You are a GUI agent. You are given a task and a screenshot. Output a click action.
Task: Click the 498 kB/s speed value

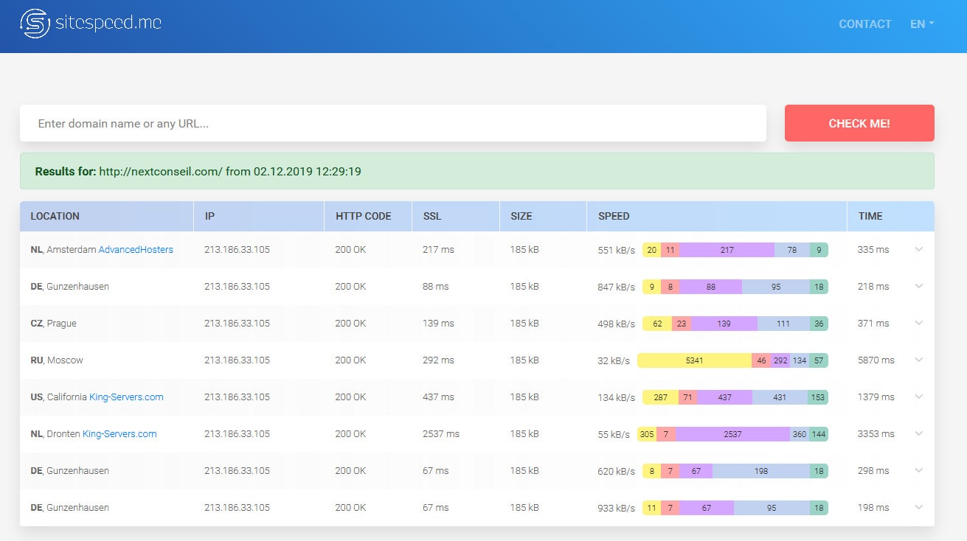[616, 324]
